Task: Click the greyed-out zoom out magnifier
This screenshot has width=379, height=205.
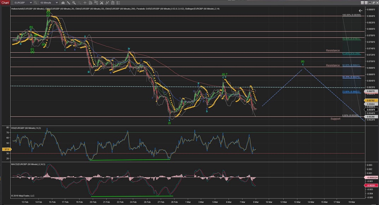Action: tap(79, 3)
